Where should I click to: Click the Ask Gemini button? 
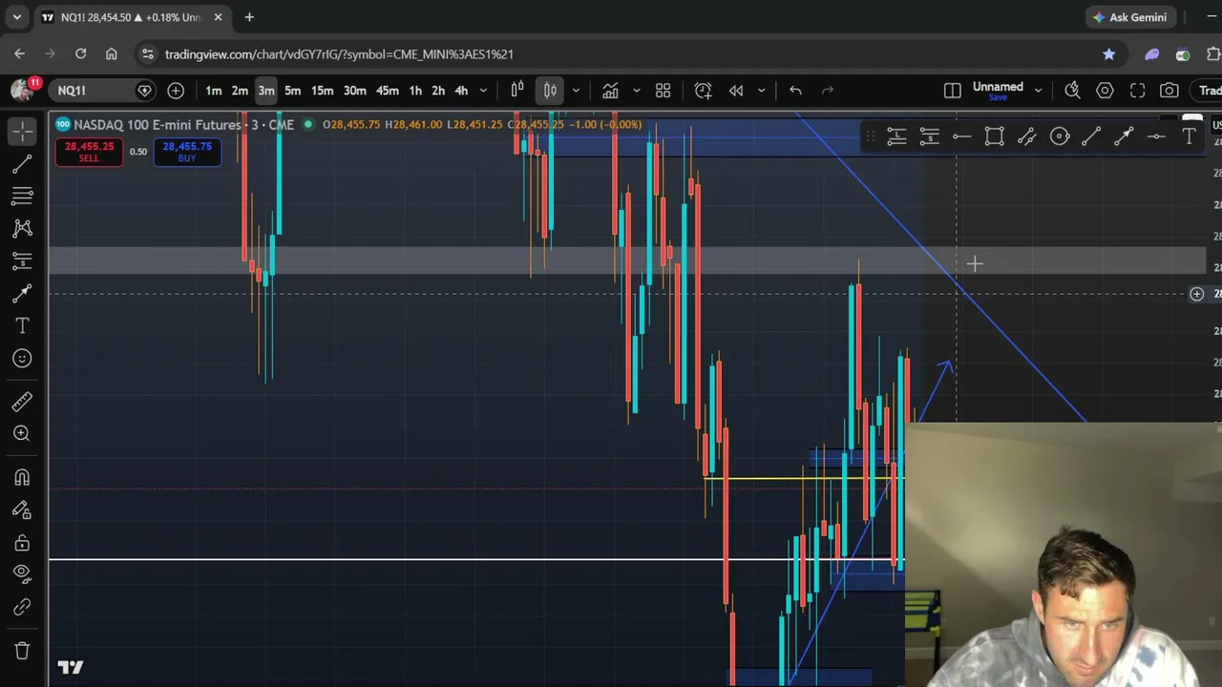click(x=1129, y=17)
